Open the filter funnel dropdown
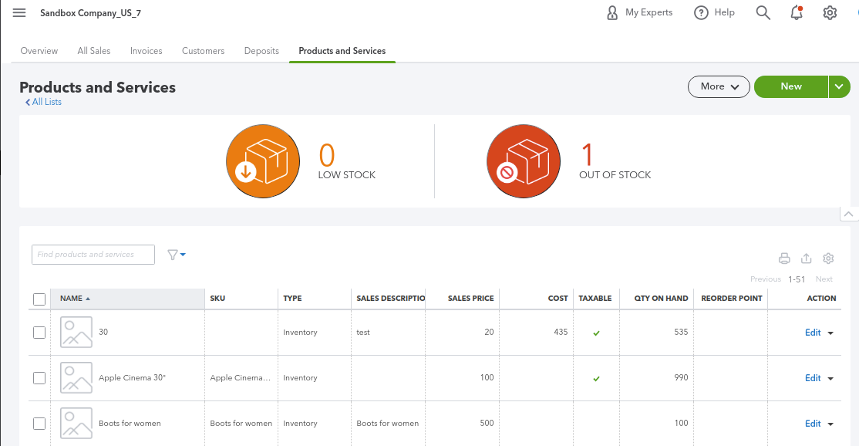 (x=177, y=255)
